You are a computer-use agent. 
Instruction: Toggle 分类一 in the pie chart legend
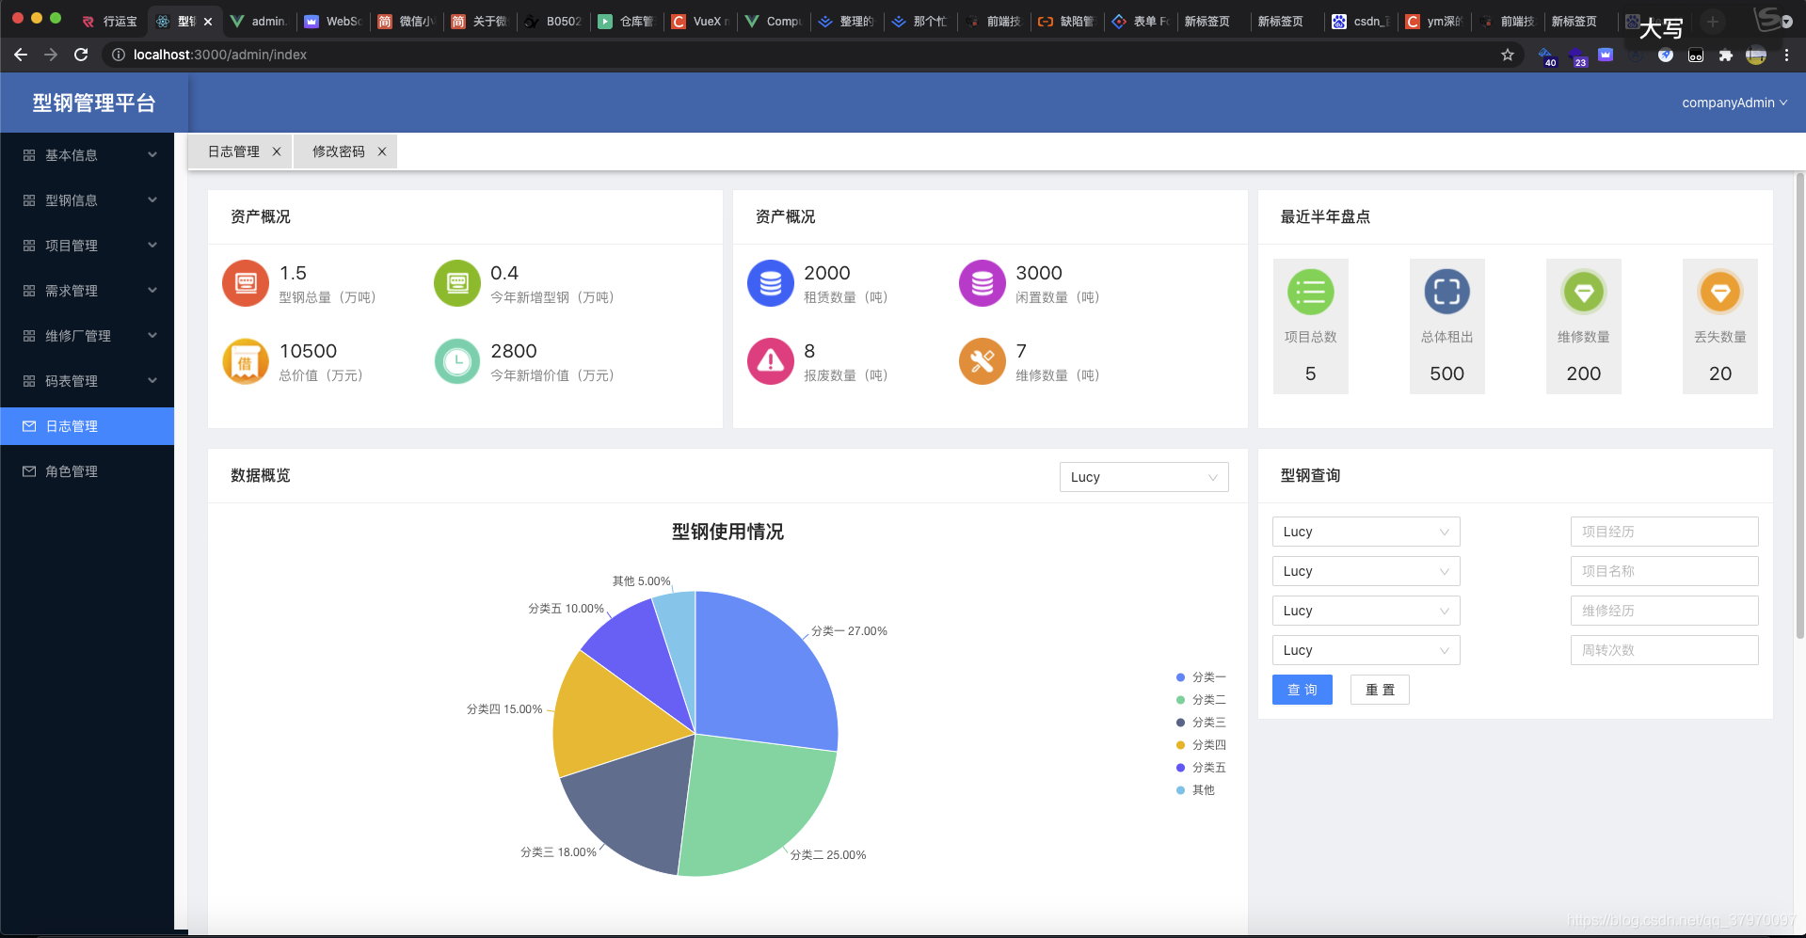click(1201, 676)
